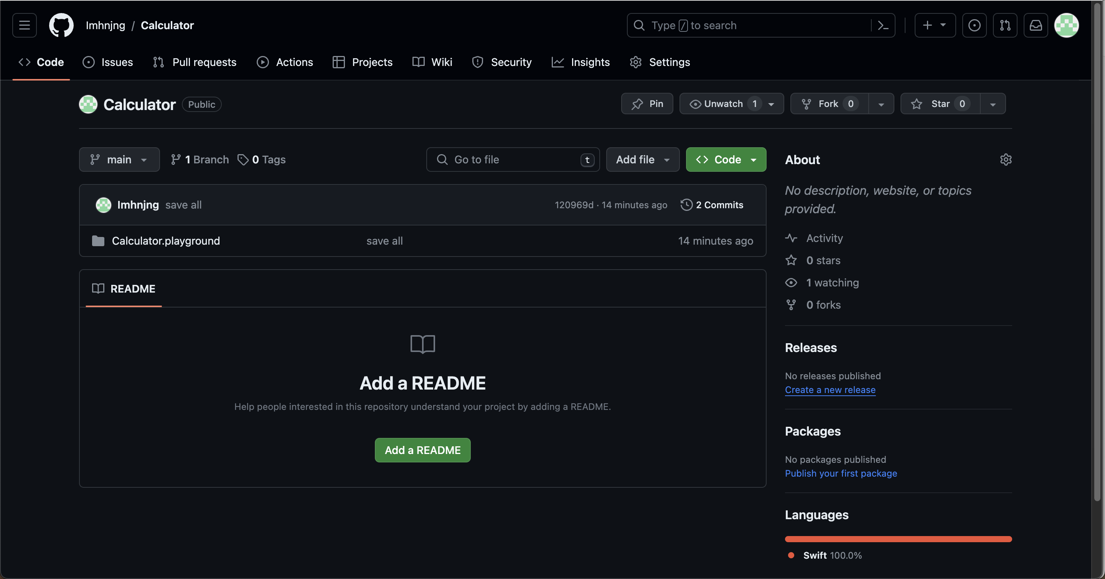1105x579 pixels.
Task: Open commit hash 120969d
Action: [574, 205]
